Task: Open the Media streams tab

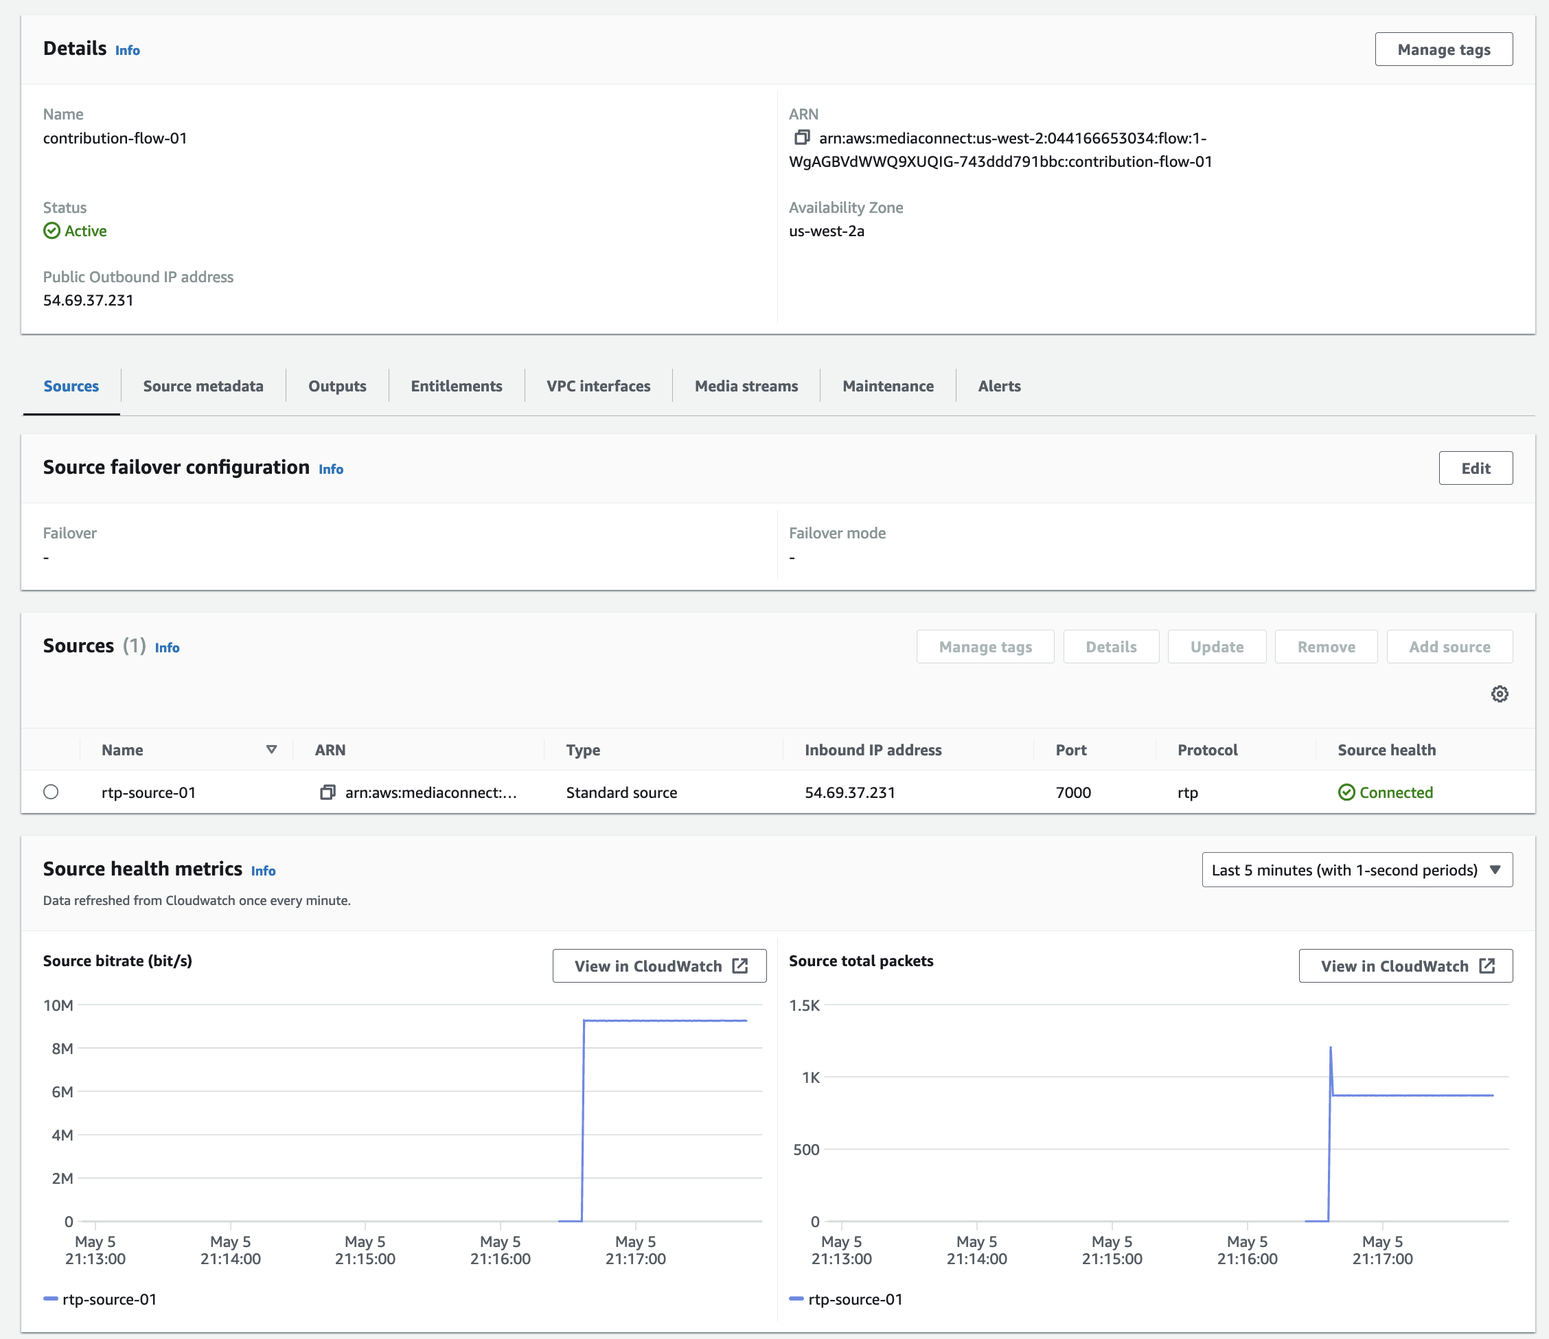Action: [x=746, y=387]
